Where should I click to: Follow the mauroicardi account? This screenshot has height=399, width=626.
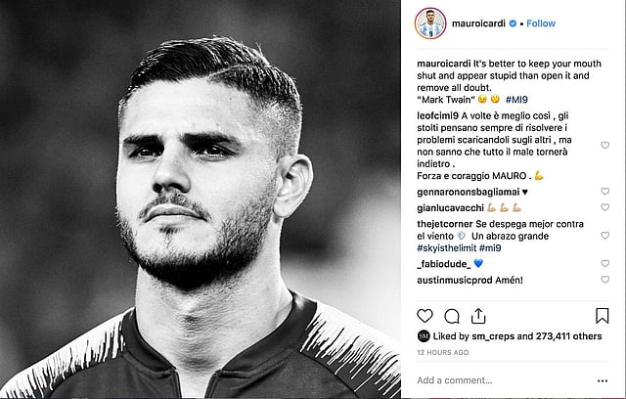[x=541, y=23]
